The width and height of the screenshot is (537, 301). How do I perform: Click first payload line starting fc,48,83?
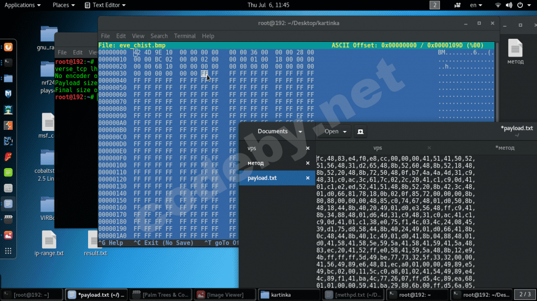click(x=396, y=159)
